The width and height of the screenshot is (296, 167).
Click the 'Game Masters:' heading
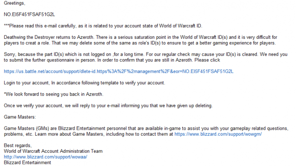click(20, 117)
